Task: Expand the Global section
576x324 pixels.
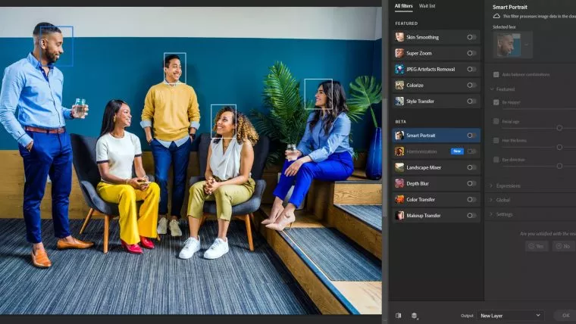Action: [503, 200]
